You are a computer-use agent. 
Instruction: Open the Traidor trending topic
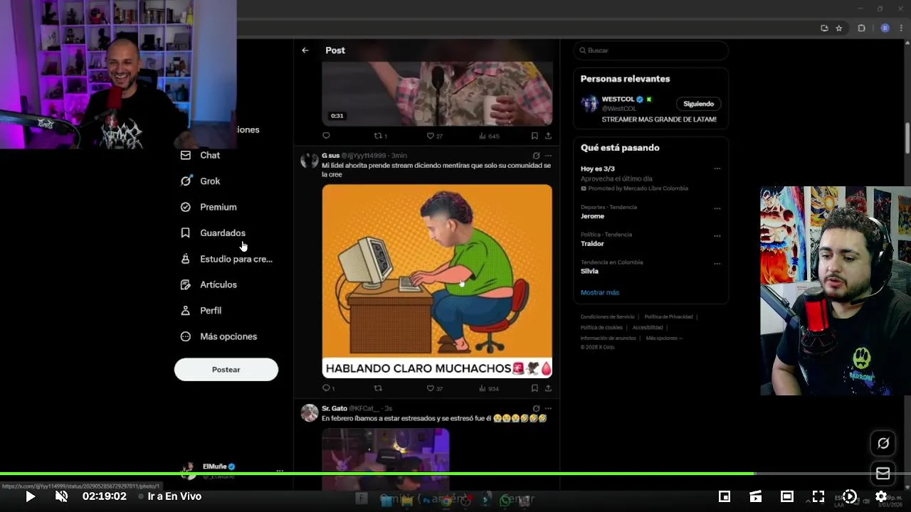[592, 244]
